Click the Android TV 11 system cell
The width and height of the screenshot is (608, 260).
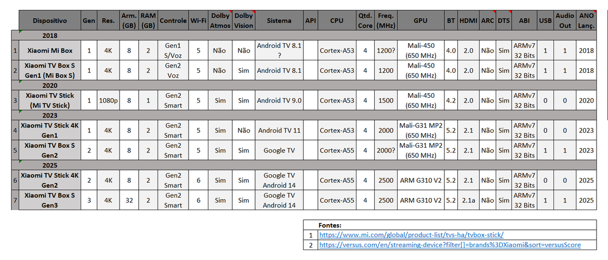coord(279,131)
